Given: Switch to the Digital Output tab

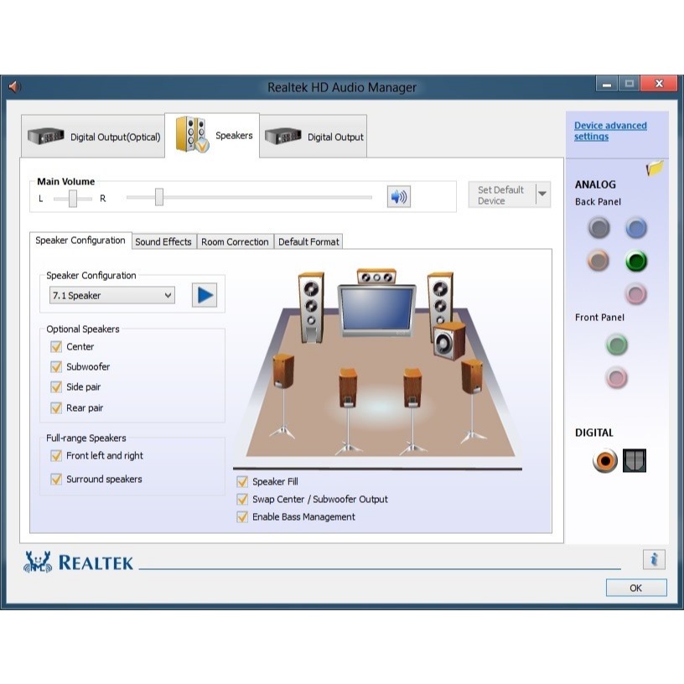Looking at the screenshot, I should click(x=313, y=137).
